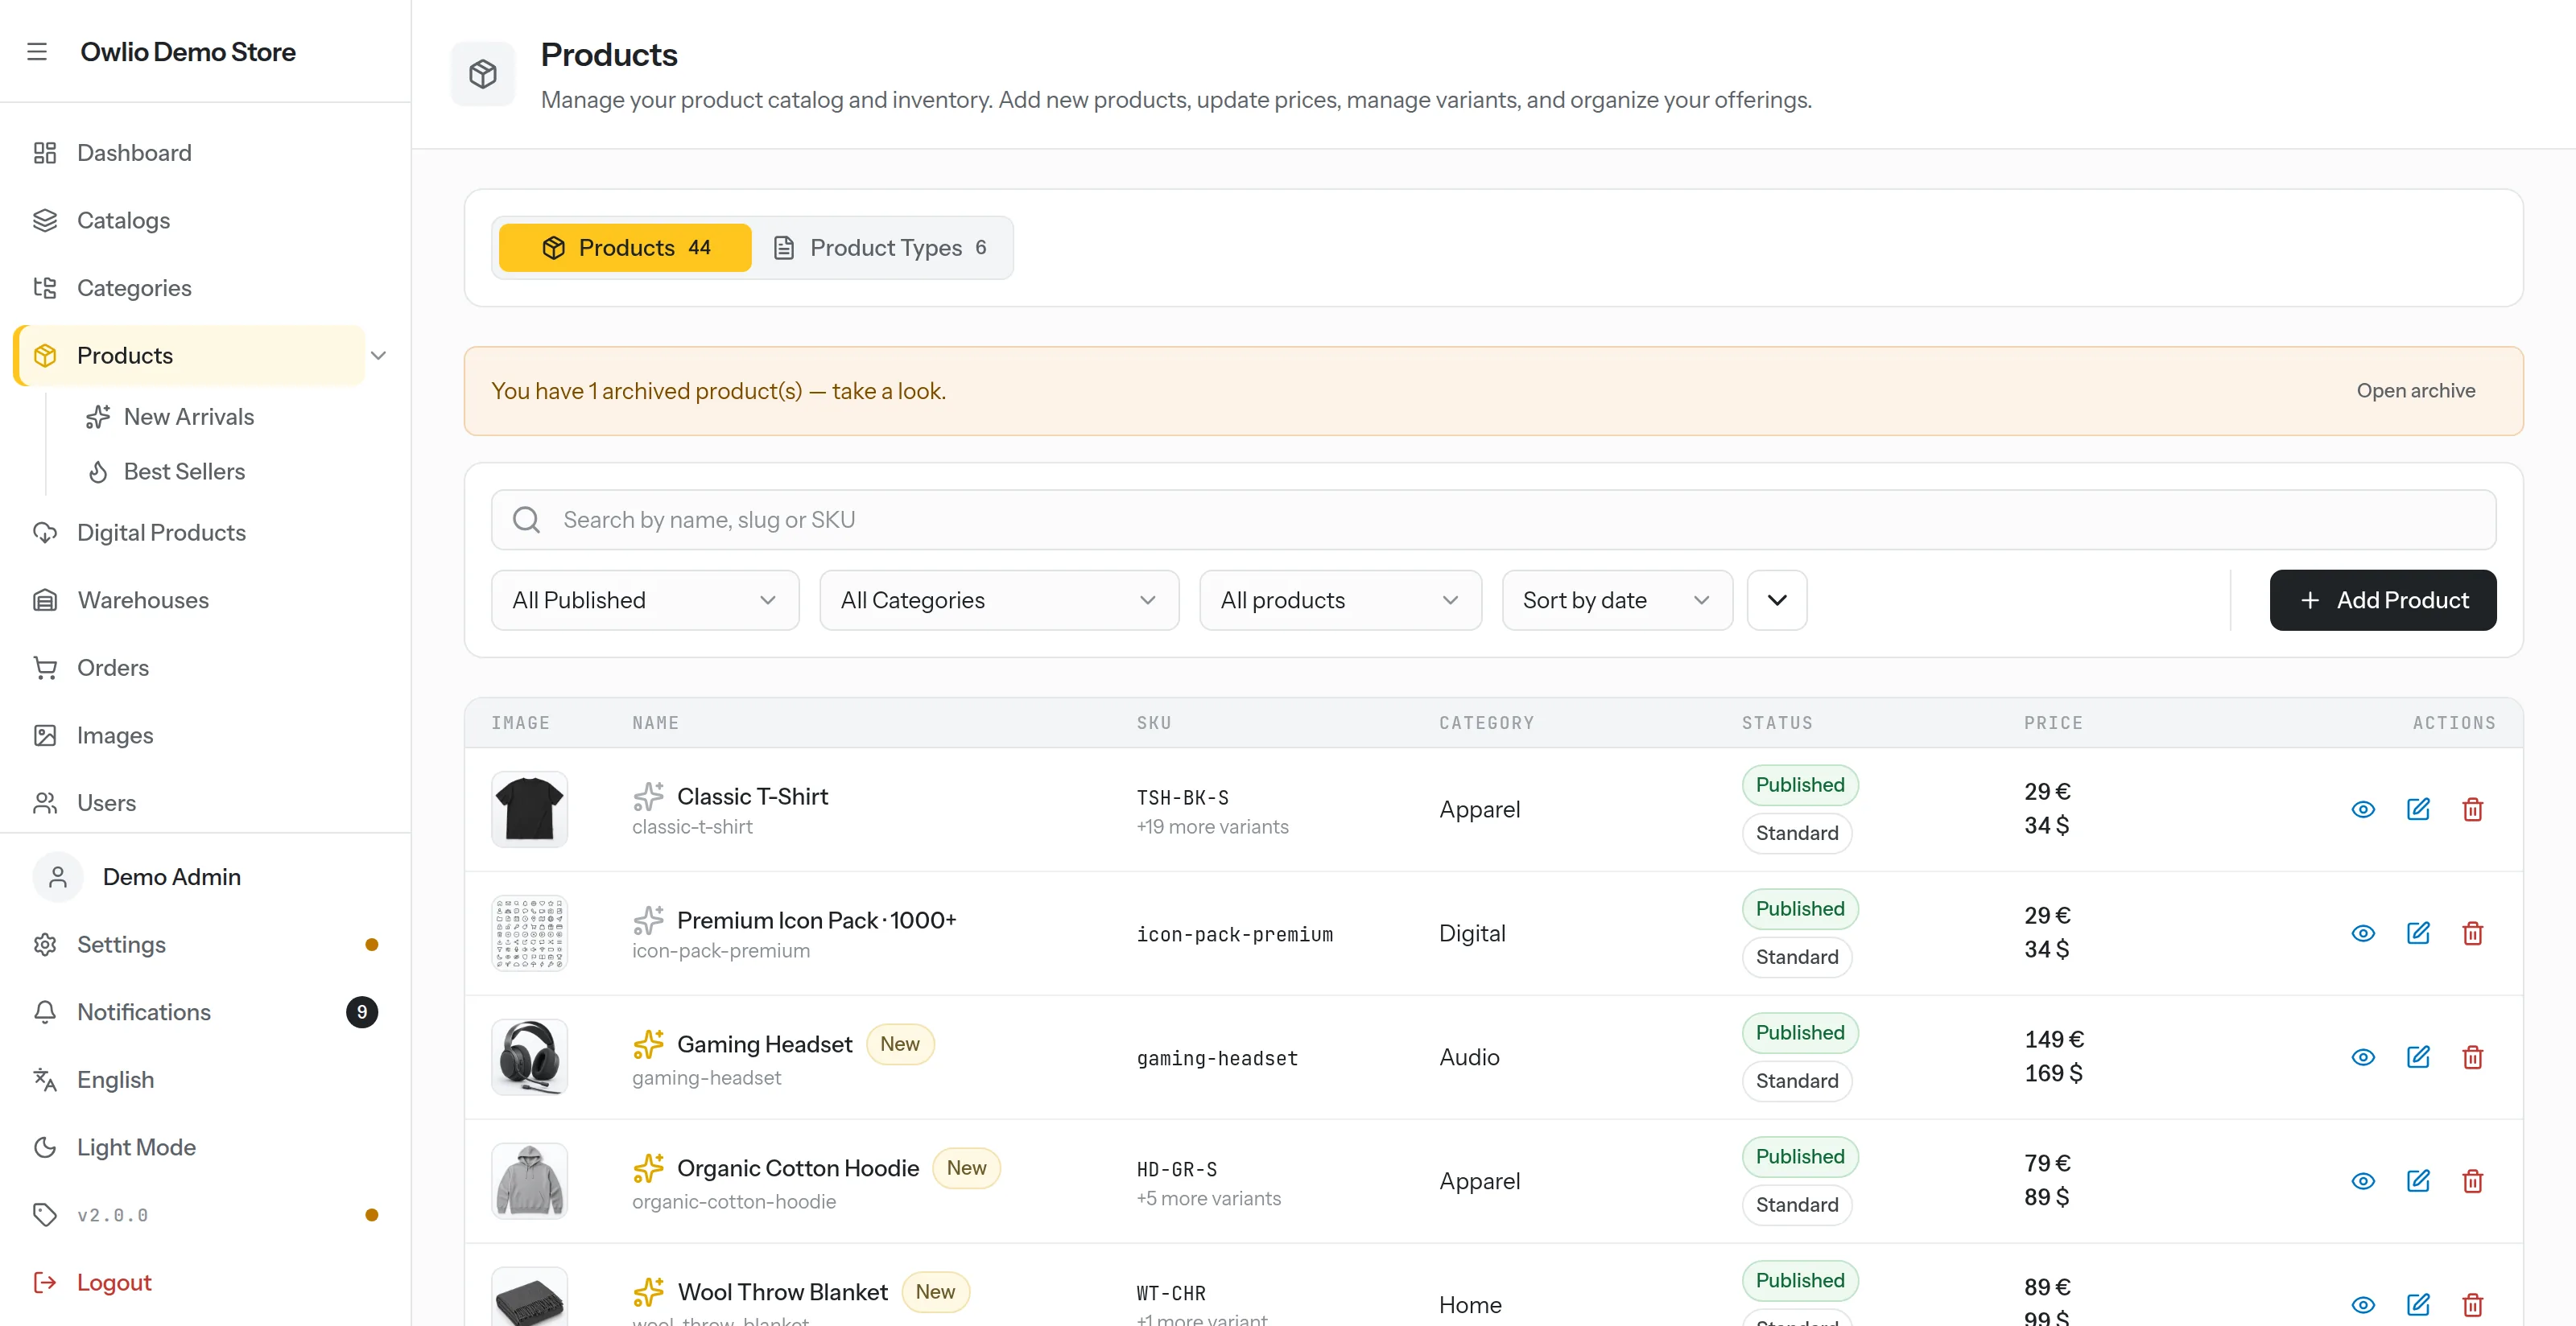Viewport: 2576px width, 1326px height.
Task: Open Settings in the sidebar
Action: pos(205,945)
